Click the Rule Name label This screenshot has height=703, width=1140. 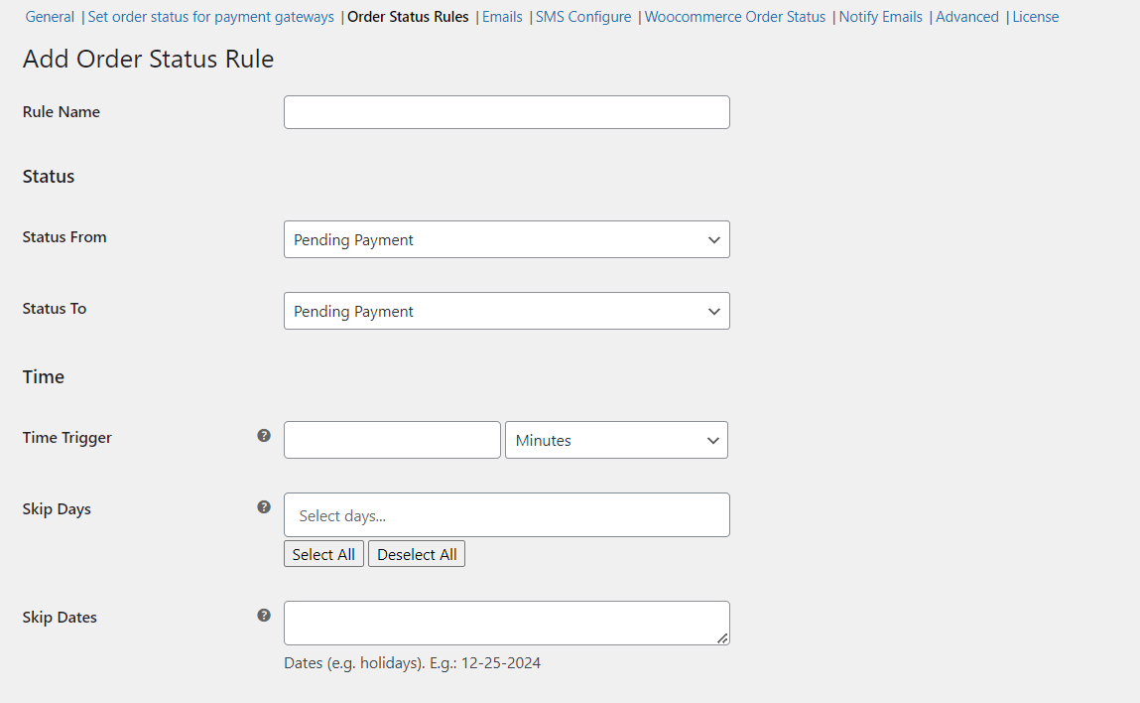(62, 112)
